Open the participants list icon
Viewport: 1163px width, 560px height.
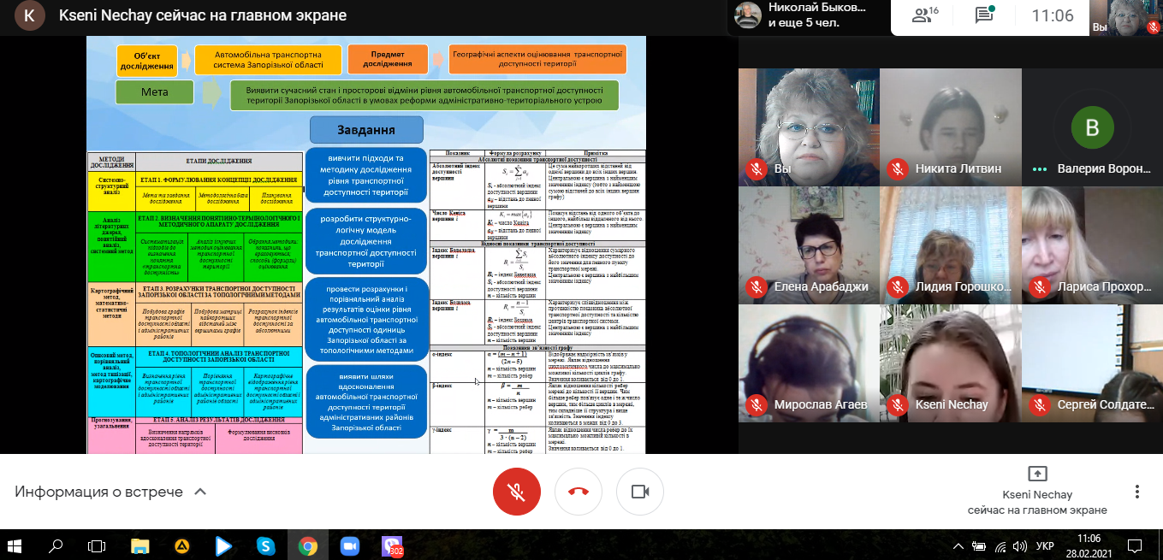[923, 15]
